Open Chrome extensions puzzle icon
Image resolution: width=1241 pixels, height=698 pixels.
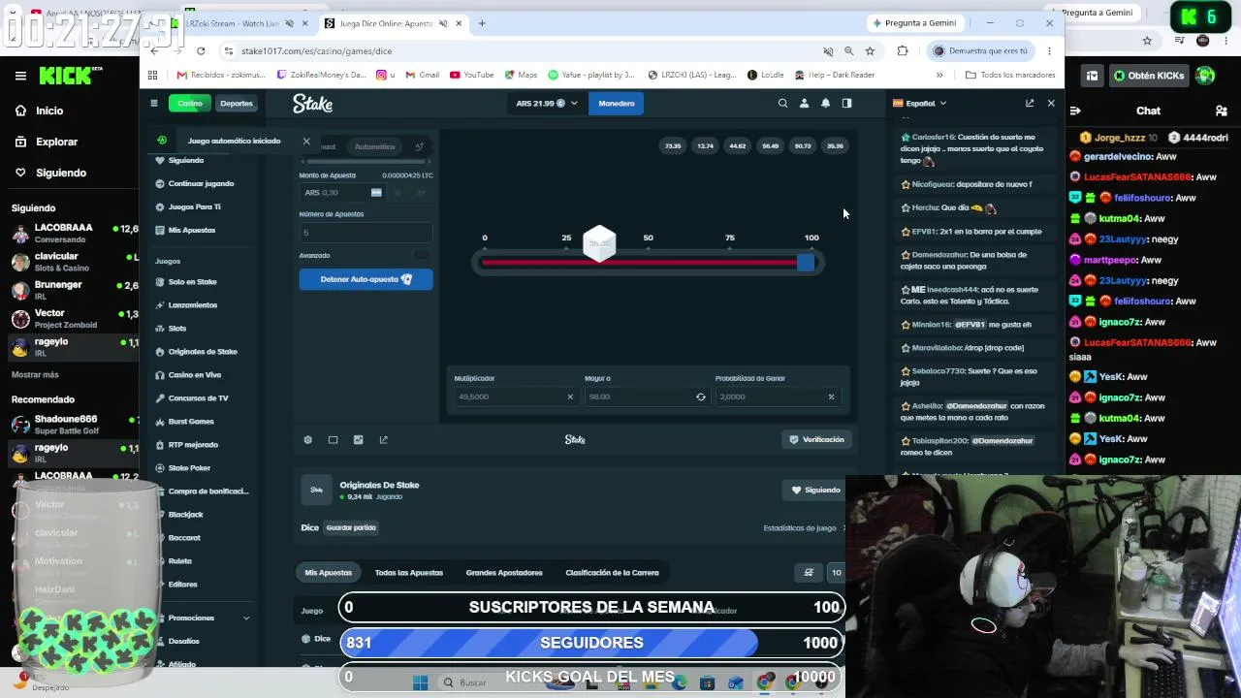tap(903, 50)
